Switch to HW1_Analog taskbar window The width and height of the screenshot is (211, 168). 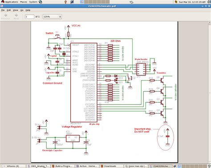[38, 166]
